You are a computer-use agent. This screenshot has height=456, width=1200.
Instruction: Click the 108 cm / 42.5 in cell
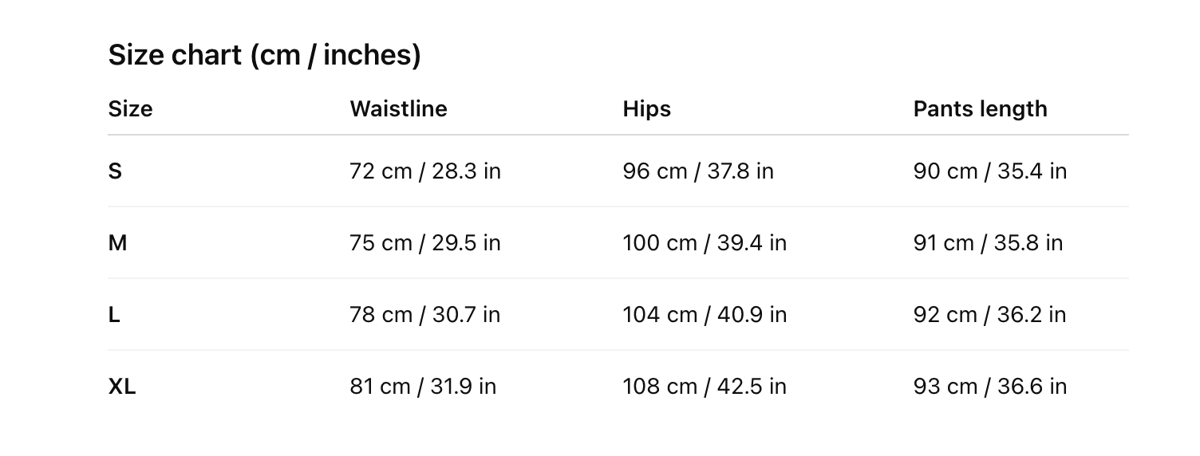pyautogui.click(x=705, y=387)
